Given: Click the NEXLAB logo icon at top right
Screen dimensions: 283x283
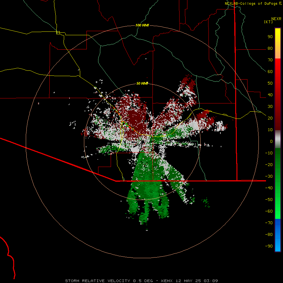Looking at the screenshot, I should coord(280,3).
